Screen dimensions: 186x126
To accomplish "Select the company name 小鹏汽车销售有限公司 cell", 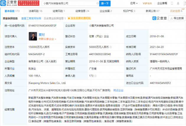I will pos(102,26).
